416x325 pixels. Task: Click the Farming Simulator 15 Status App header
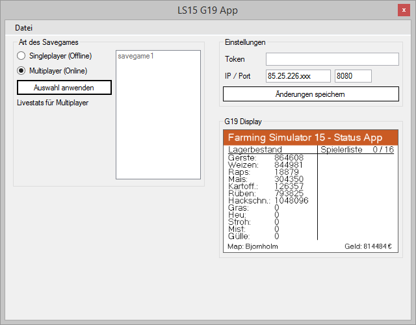pos(311,137)
